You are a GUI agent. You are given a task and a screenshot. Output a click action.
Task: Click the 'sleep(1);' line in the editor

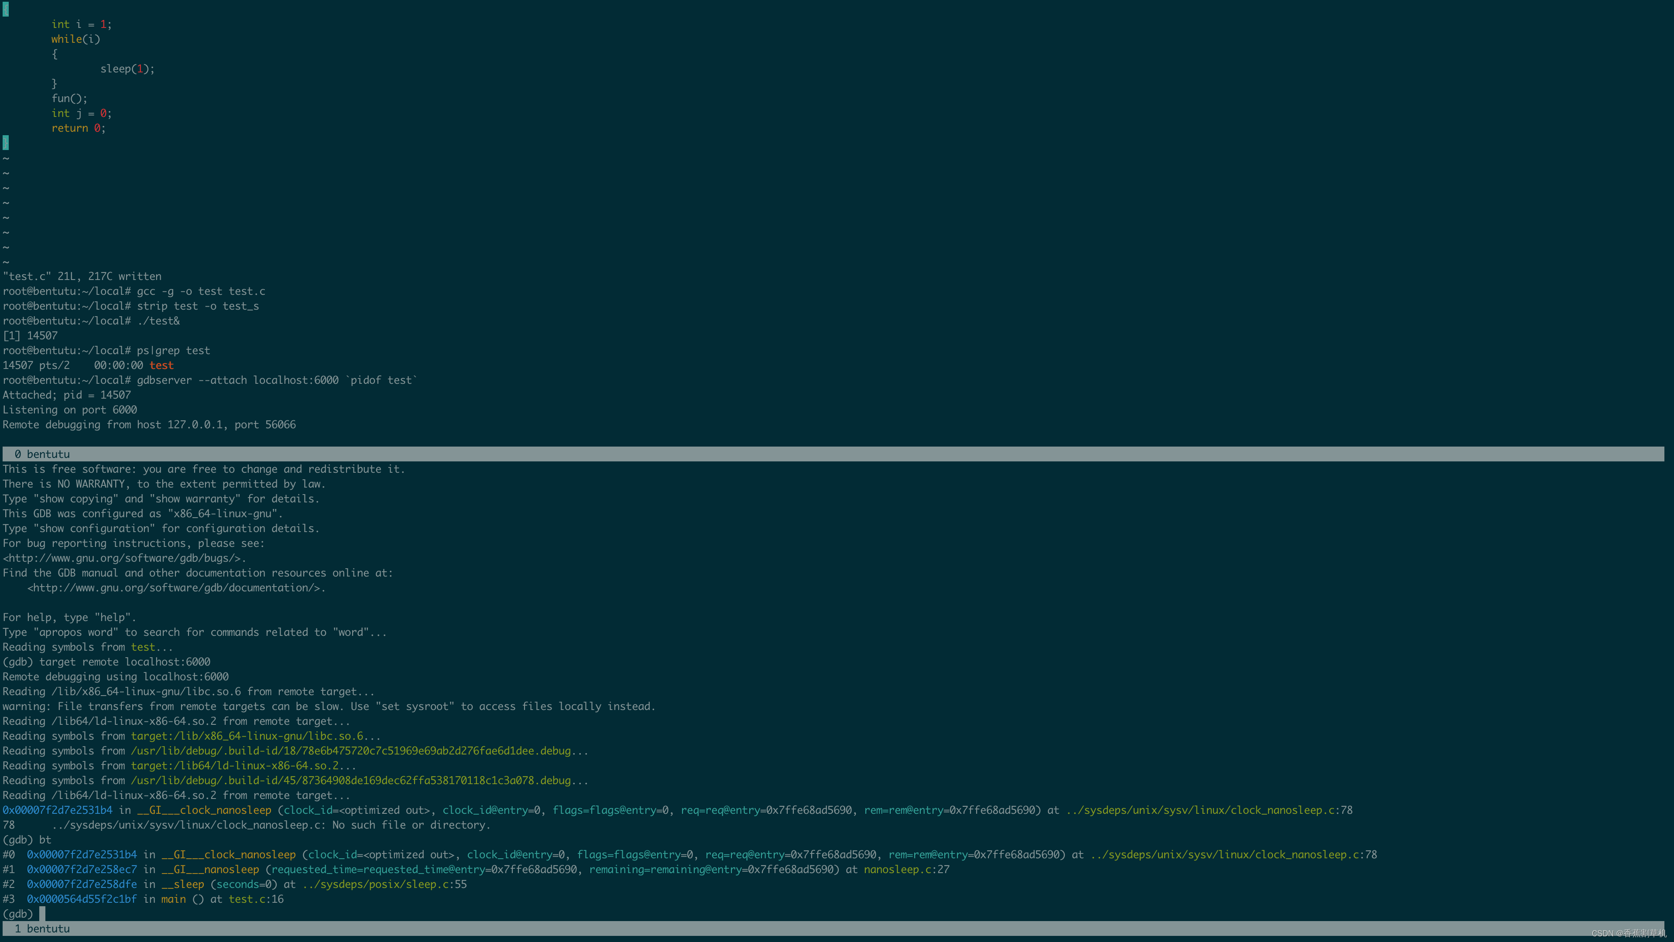[127, 69]
